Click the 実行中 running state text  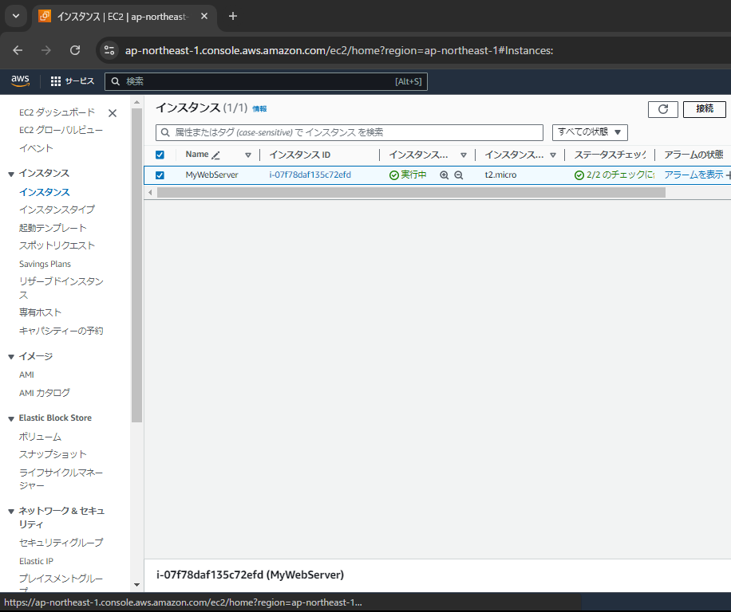tap(413, 175)
